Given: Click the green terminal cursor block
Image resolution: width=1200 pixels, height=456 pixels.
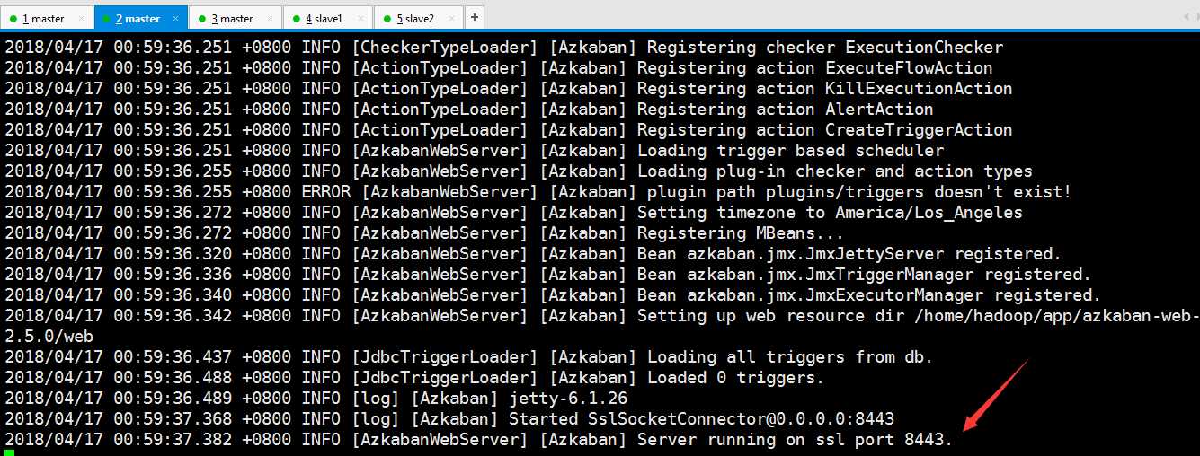Looking at the screenshot, I should [9, 453].
